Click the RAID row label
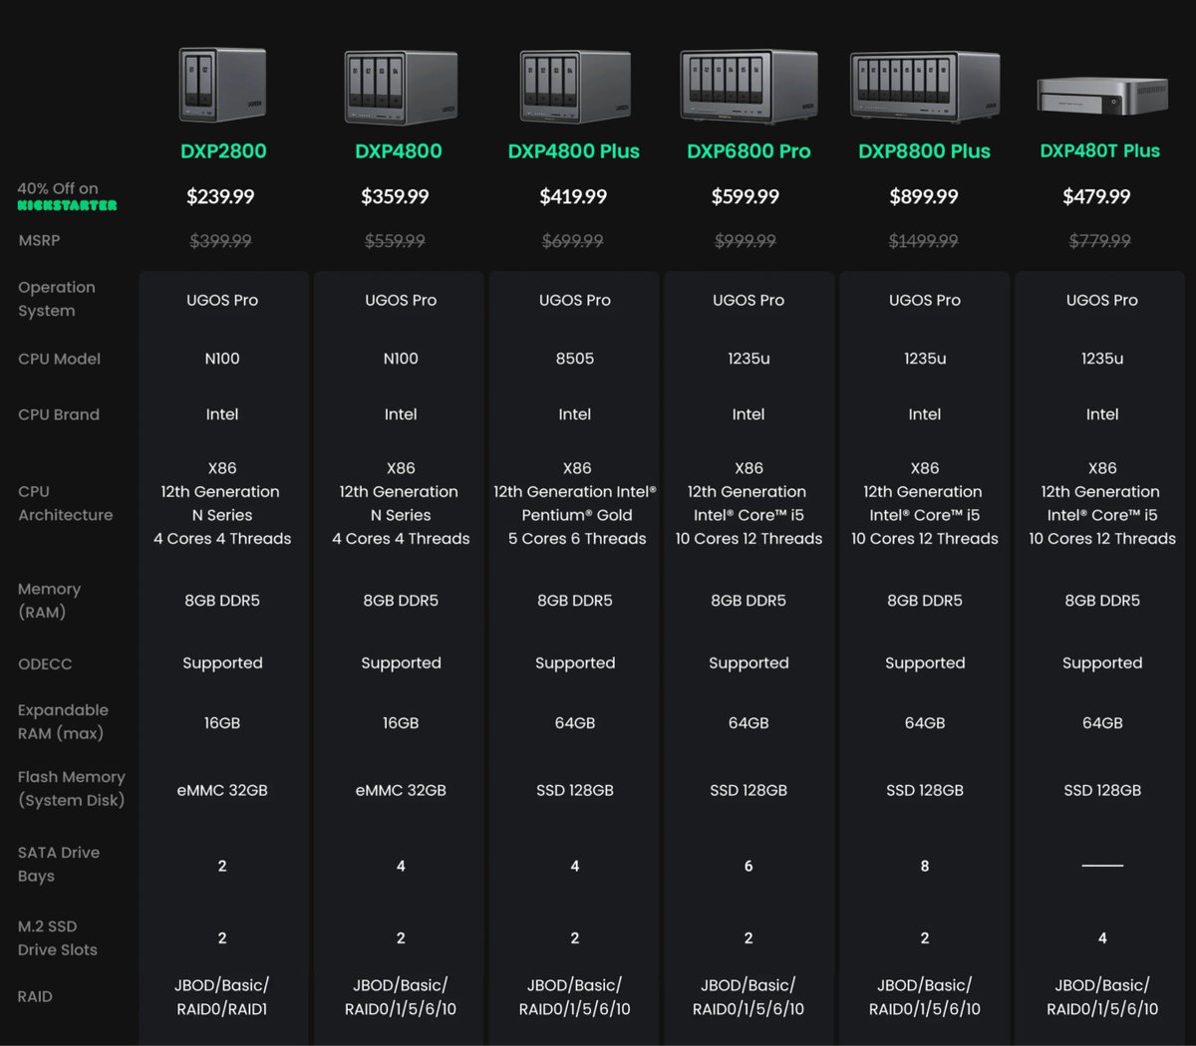The height and width of the screenshot is (1046, 1196). coord(35,996)
